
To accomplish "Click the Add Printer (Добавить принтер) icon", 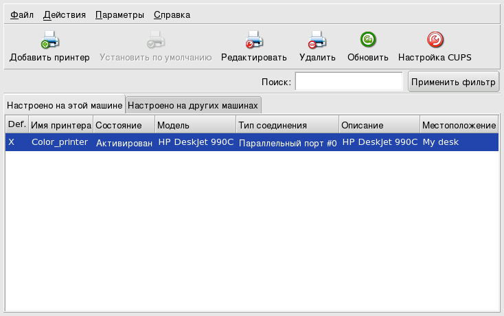I will pyautogui.click(x=49, y=40).
